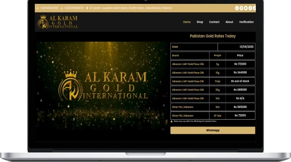Viewport: 291px width, 162px height.
Task: Open the YouTube social icon in top bar
Action: [246, 8]
